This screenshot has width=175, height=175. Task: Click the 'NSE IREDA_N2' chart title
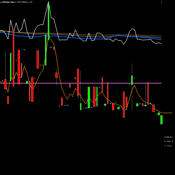[x=25, y=2]
